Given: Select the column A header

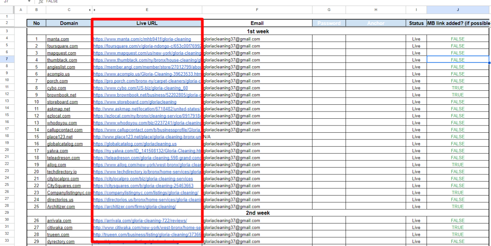Looking at the screenshot, I should [21, 10].
